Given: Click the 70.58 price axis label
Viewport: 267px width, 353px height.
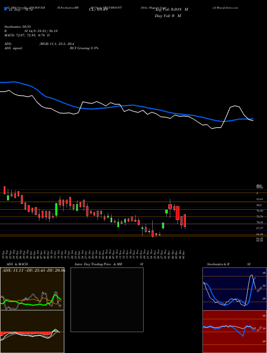Looking at the screenshot, I should [260, 222].
